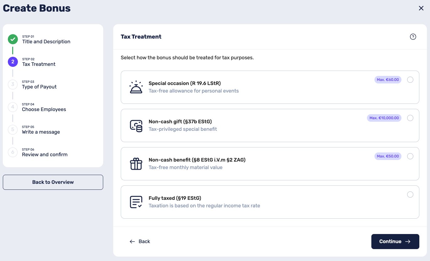This screenshot has width=430, height=261.
Task: Click the purple step 2 circle icon
Action: point(13,62)
